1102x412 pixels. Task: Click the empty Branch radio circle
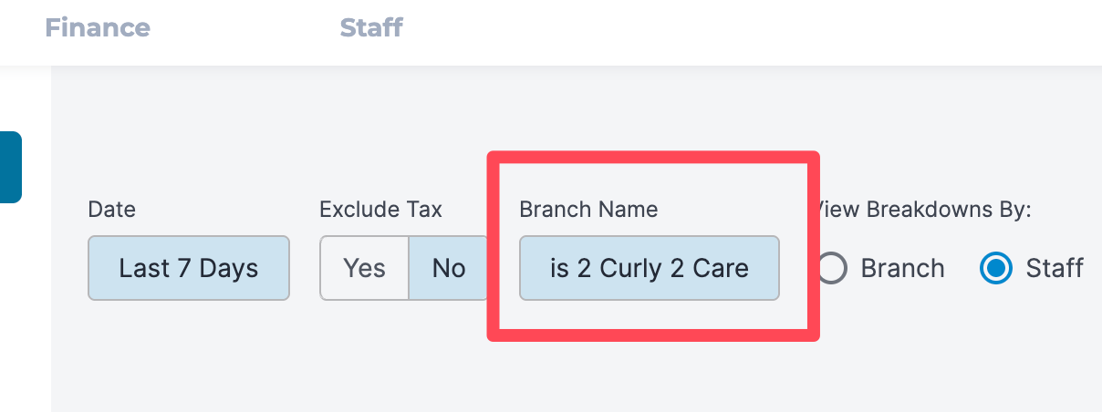[831, 268]
